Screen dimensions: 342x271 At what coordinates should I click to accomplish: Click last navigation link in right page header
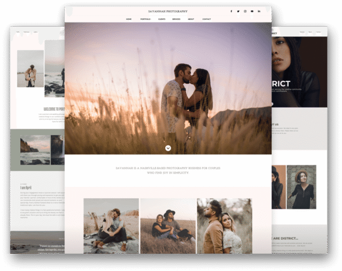[x=318, y=32]
